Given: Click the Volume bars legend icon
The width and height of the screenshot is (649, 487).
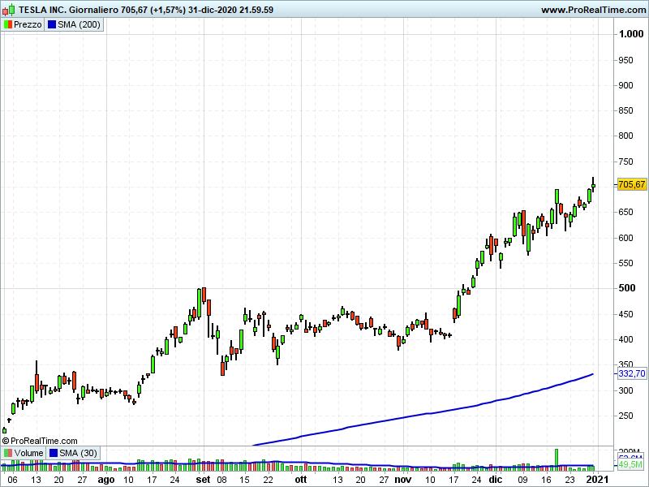Looking at the screenshot, I should tap(8, 453).
